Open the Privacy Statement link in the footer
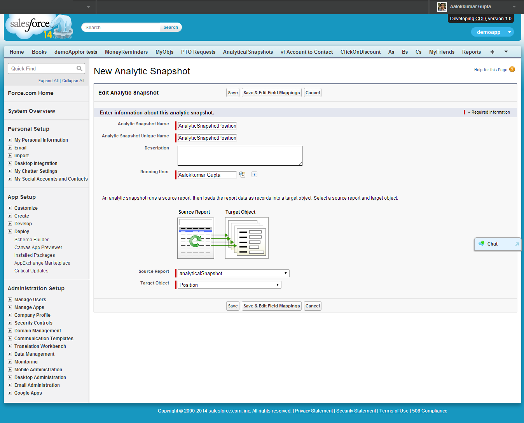 tap(314, 411)
